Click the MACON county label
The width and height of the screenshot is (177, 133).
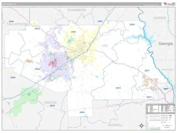coord(50,103)
